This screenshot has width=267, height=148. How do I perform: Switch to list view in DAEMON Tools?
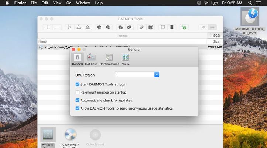click(212, 27)
